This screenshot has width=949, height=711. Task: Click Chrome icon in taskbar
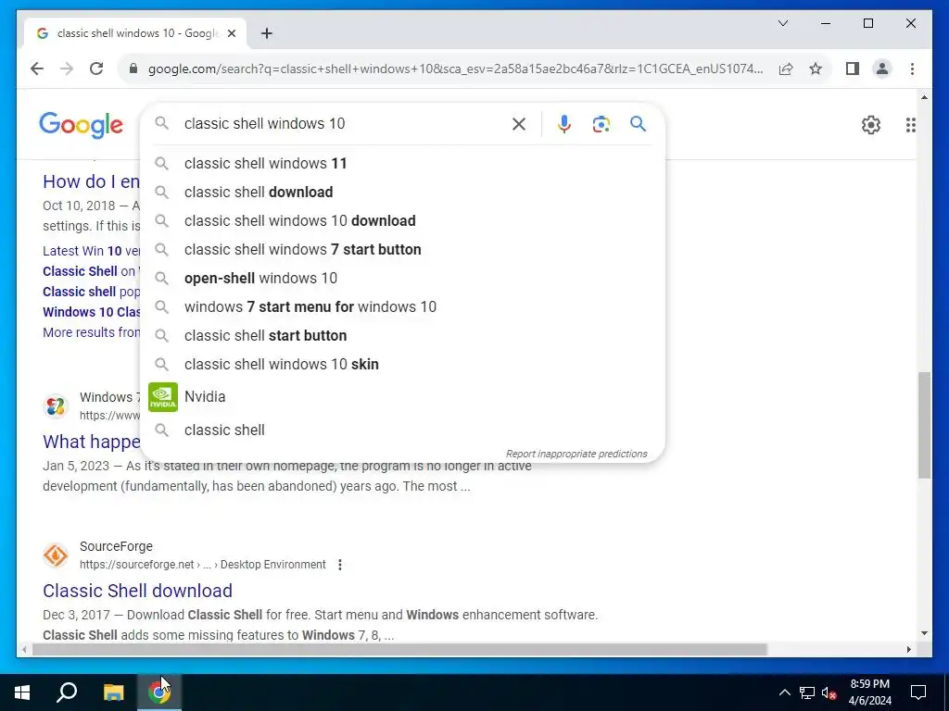click(159, 692)
